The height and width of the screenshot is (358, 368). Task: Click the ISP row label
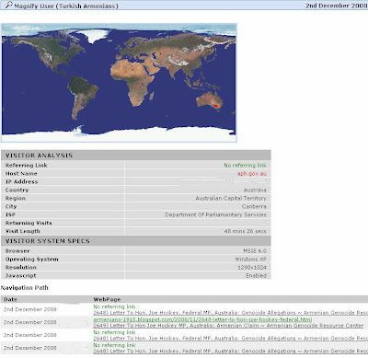[10, 214]
